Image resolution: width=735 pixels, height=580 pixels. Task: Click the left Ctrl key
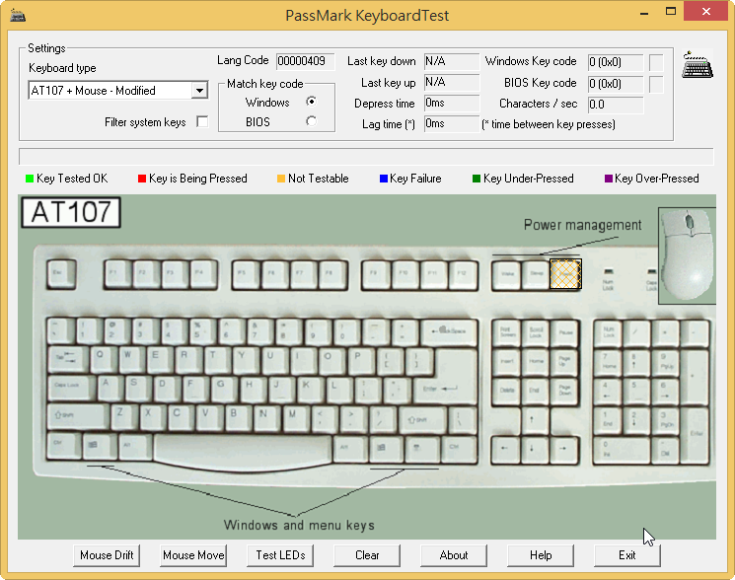[63, 445]
